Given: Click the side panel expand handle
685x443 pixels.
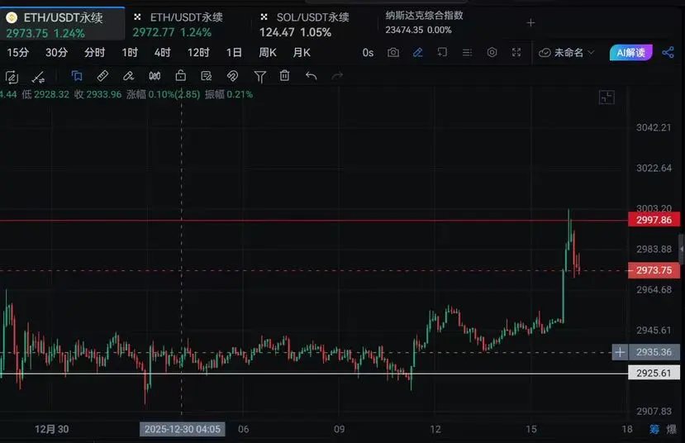Looking at the screenshot, I should [682, 249].
